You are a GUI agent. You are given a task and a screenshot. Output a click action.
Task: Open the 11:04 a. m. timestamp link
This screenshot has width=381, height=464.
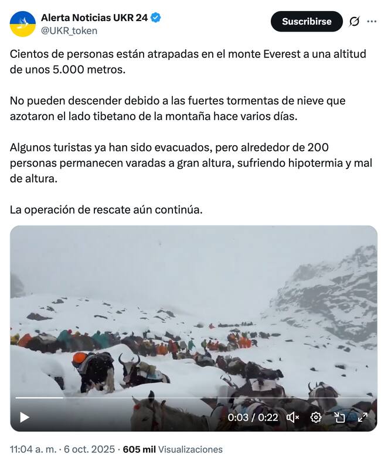(x=33, y=449)
